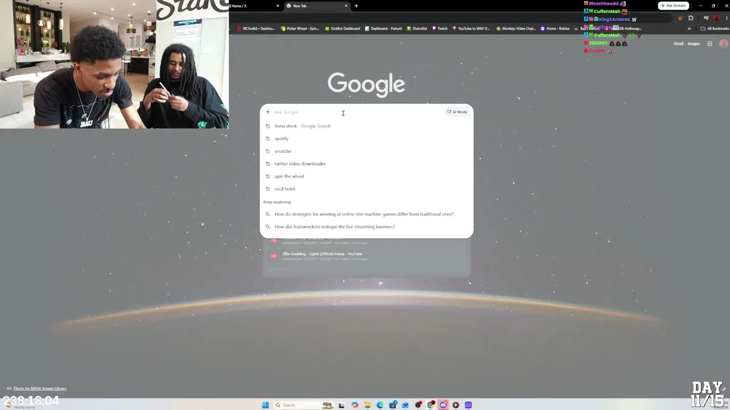Choose 'spin the wheel' suggestion
Viewport: 730px width, 410px height.
(x=367, y=176)
